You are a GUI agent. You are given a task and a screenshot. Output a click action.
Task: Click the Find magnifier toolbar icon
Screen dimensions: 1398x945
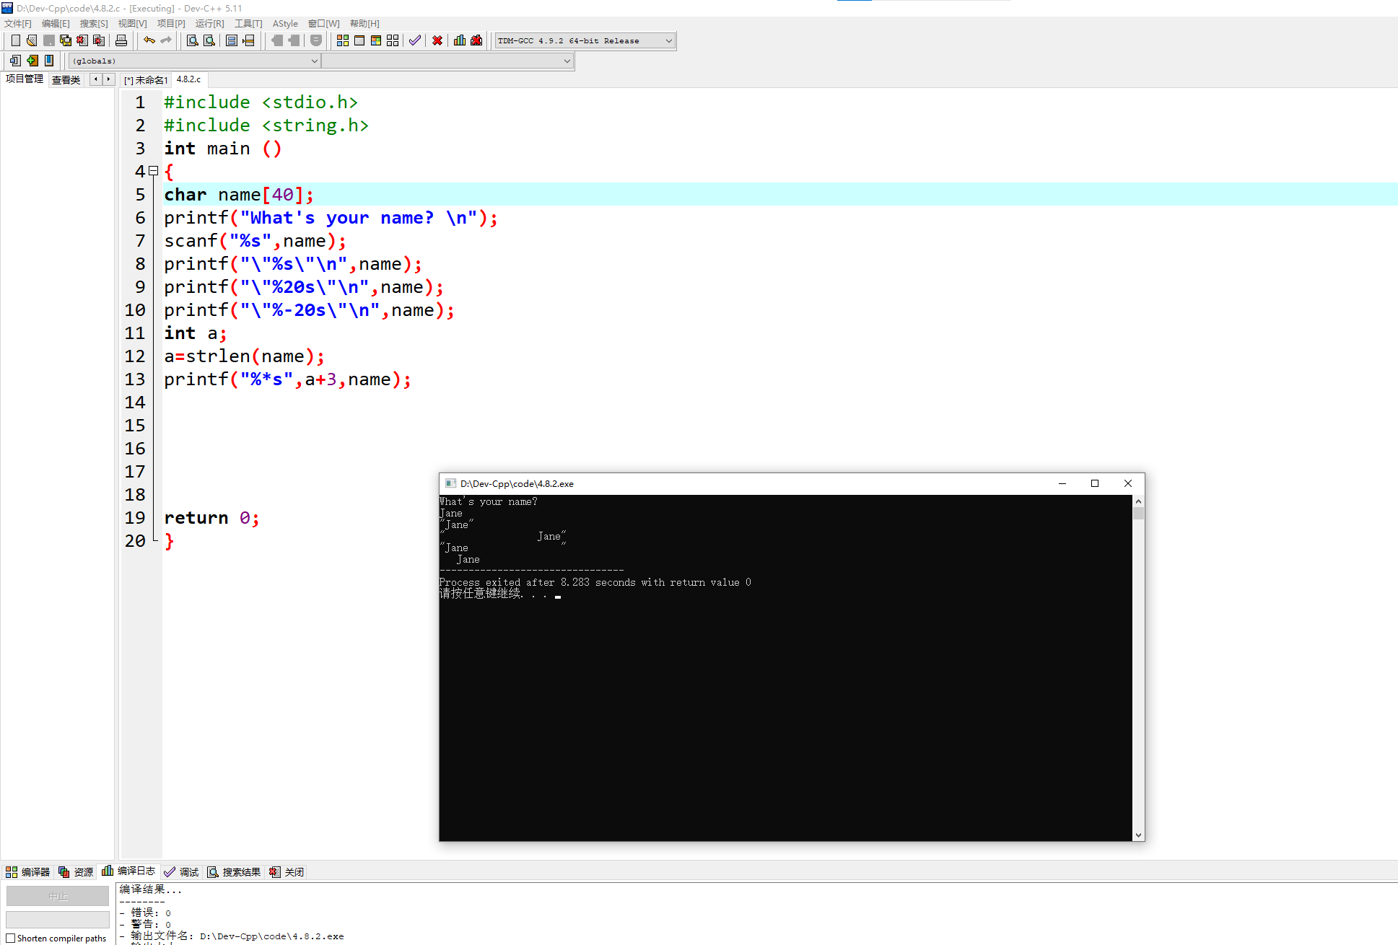193,40
